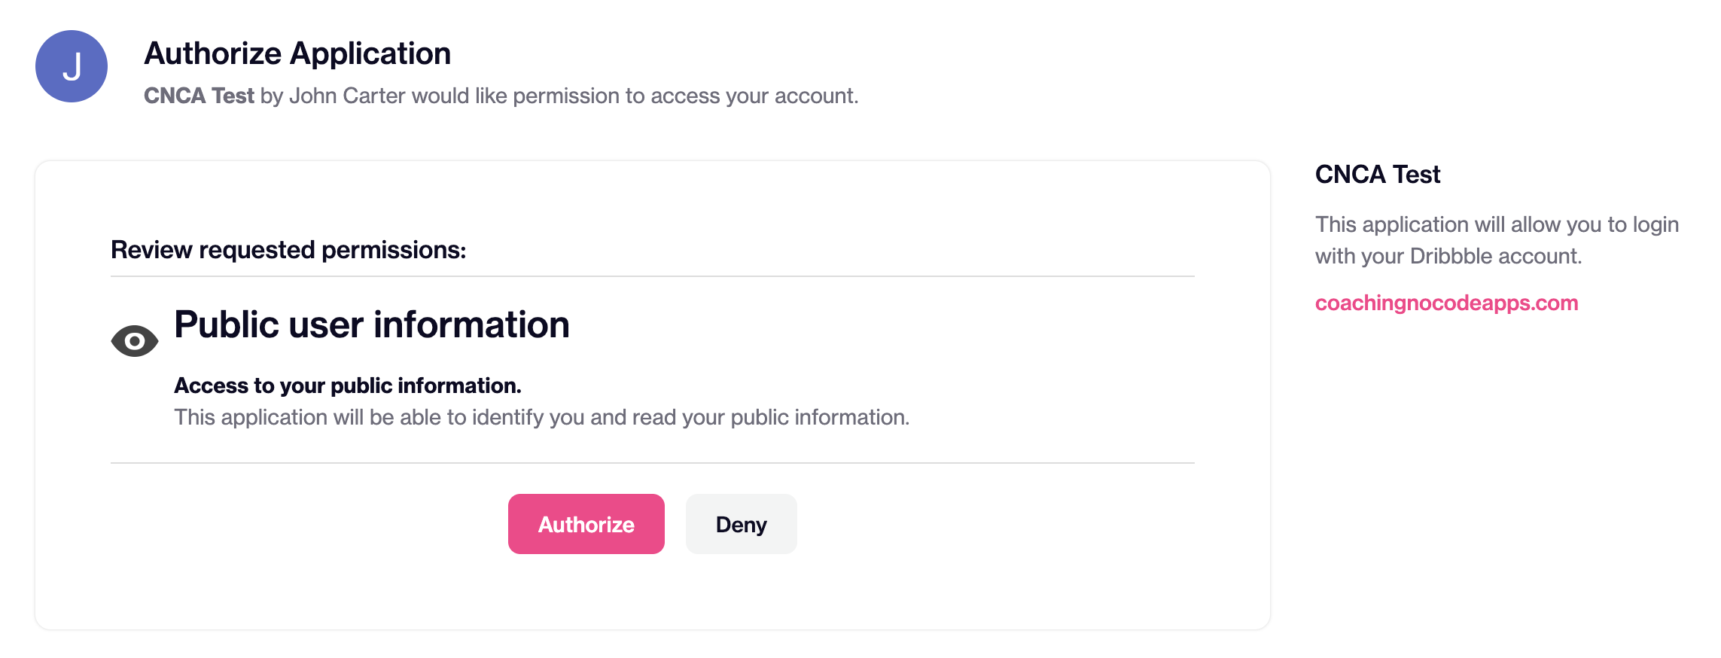Deny the application access request
1721x658 pixels.
click(741, 524)
